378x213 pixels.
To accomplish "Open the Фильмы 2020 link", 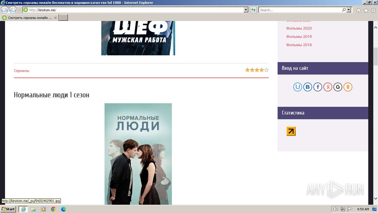I will pos(299,28).
